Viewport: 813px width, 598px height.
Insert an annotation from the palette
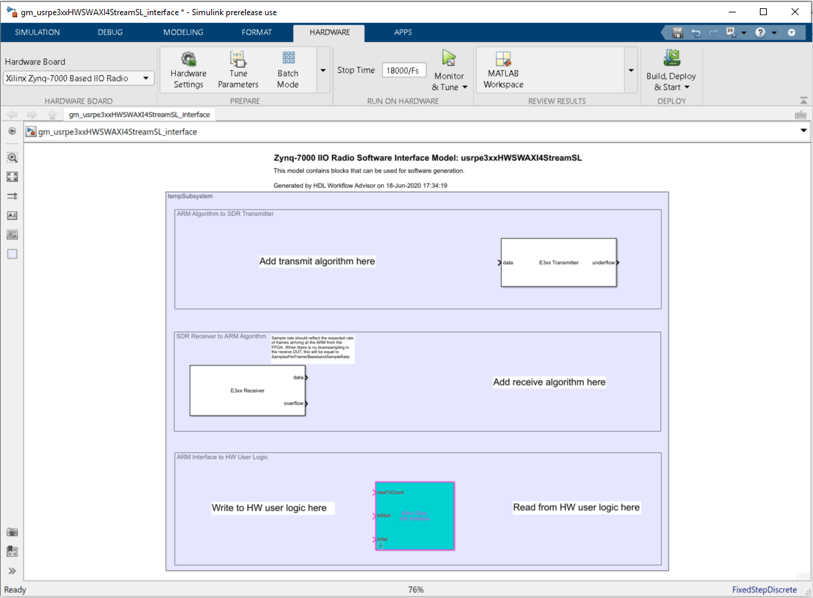click(12, 215)
